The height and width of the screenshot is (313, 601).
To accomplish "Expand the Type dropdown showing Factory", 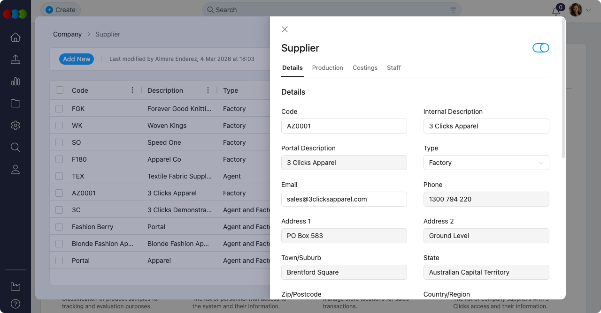I will point(486,163).
